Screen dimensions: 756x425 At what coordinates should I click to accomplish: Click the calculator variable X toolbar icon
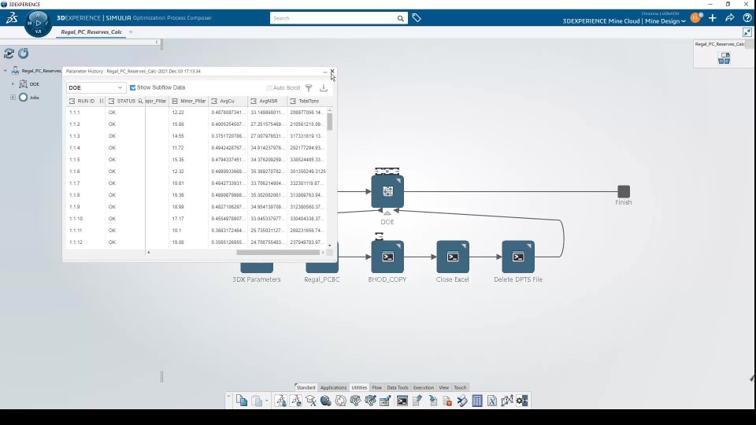491,401
